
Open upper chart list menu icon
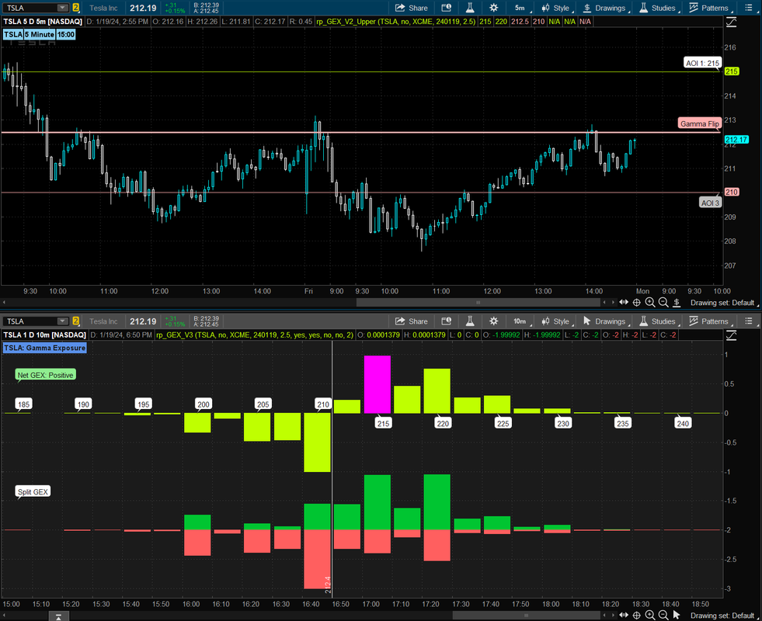point(748,8)
